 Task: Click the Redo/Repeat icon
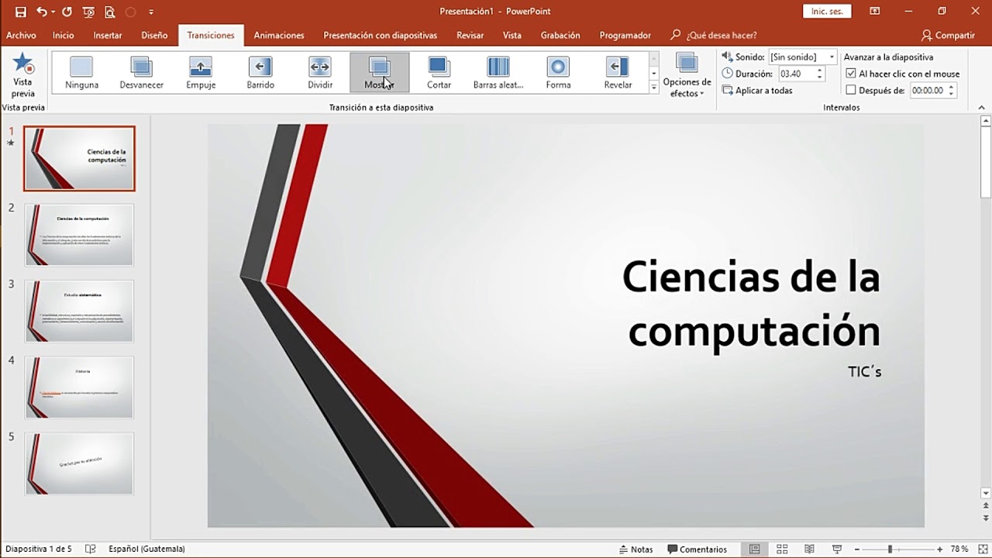coord(67,12)
